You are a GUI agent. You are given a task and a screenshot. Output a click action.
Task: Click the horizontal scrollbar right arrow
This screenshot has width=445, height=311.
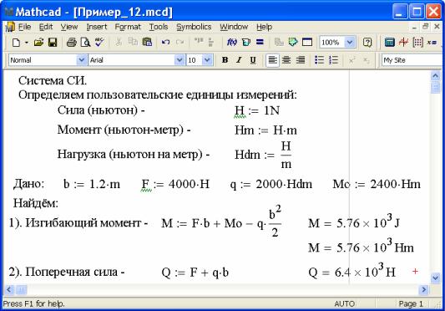(x=424, y=289)
